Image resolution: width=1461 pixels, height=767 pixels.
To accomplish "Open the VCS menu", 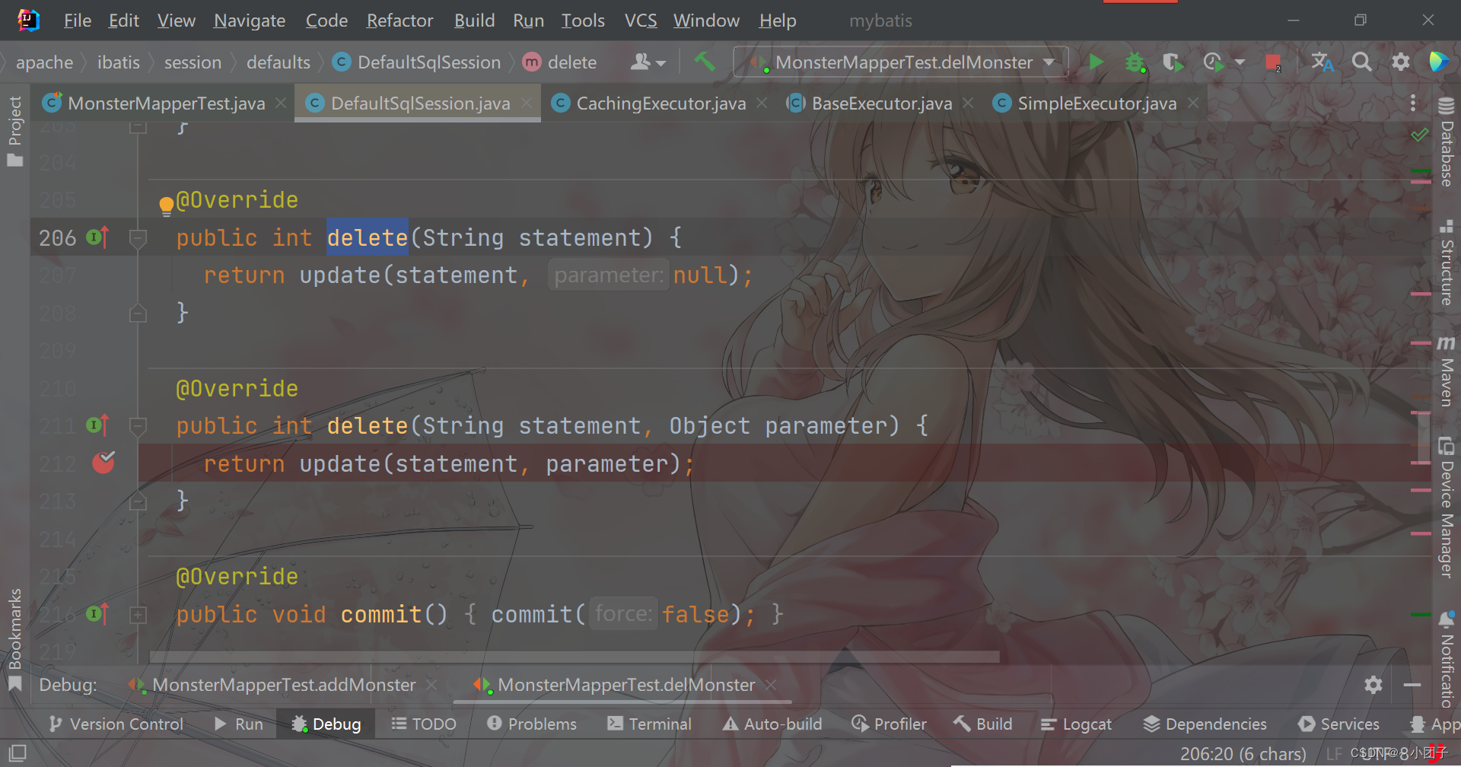I will click(x=641, y=21).
